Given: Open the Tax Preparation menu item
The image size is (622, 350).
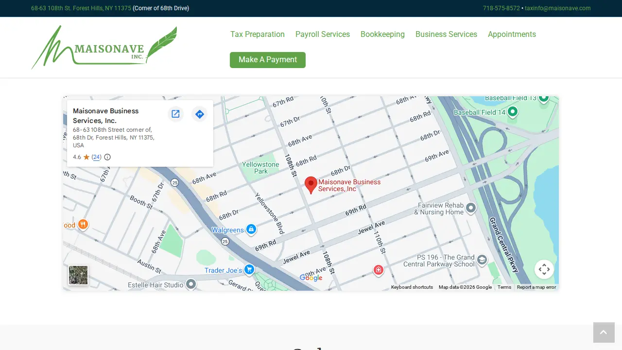Looking at the screenshot, I should tap(258, 35).
